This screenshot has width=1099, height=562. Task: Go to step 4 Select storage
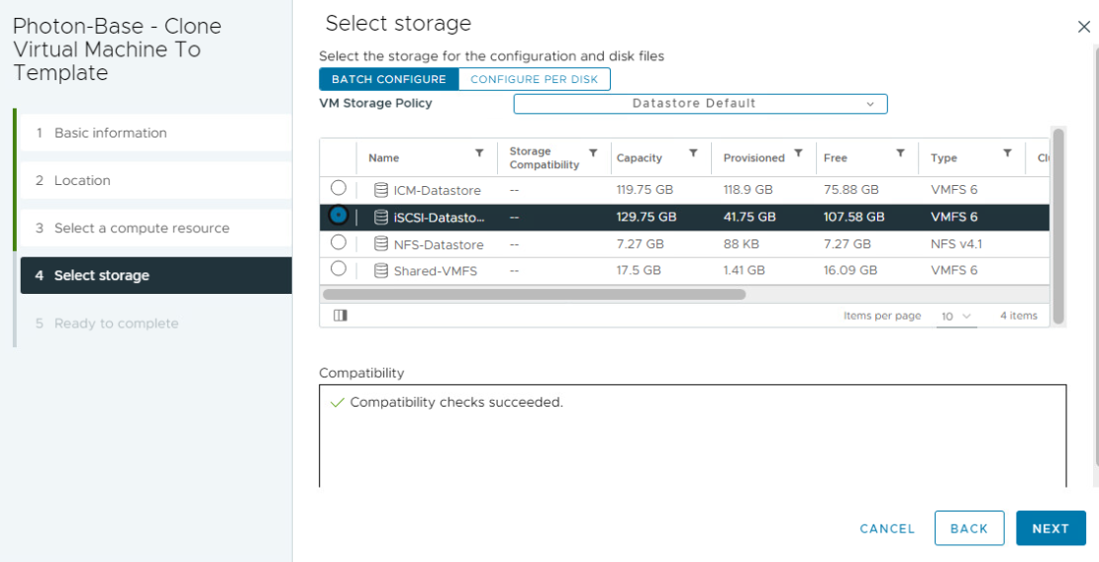tap(155, 275)
